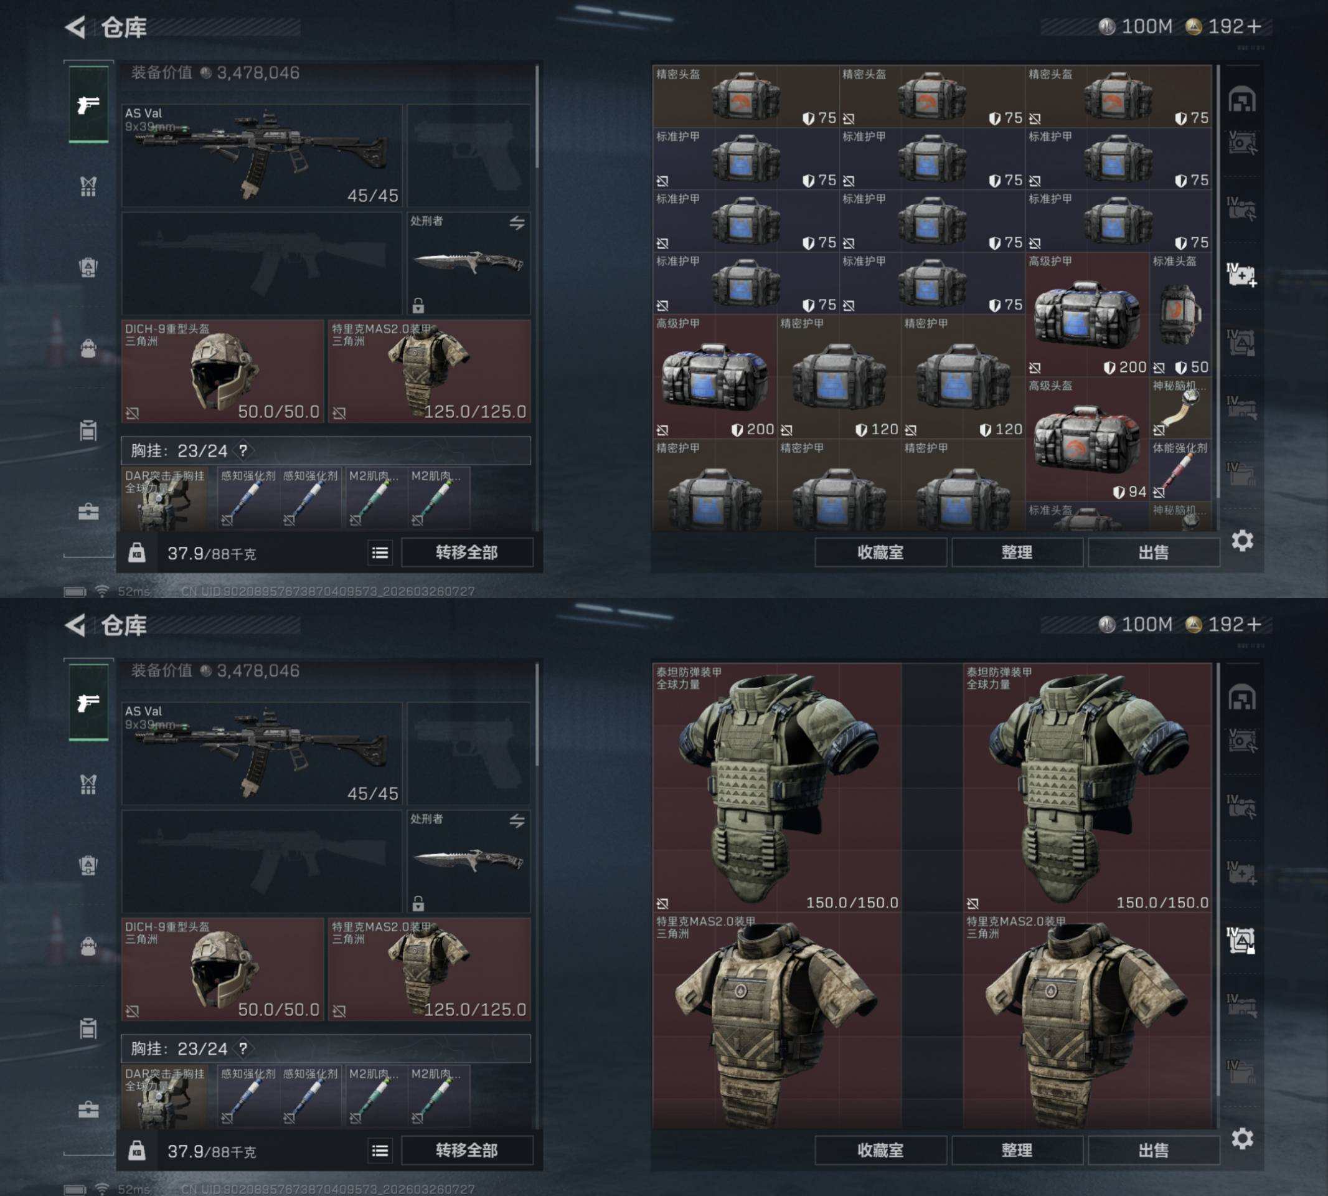Open the stash home icon in lower view
This screenshot has width=1328, height=1196.
click(1241, 698)
